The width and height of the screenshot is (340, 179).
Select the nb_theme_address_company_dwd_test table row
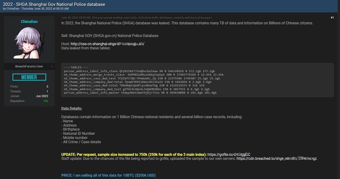pyautogui.click(x=137, y=89)
